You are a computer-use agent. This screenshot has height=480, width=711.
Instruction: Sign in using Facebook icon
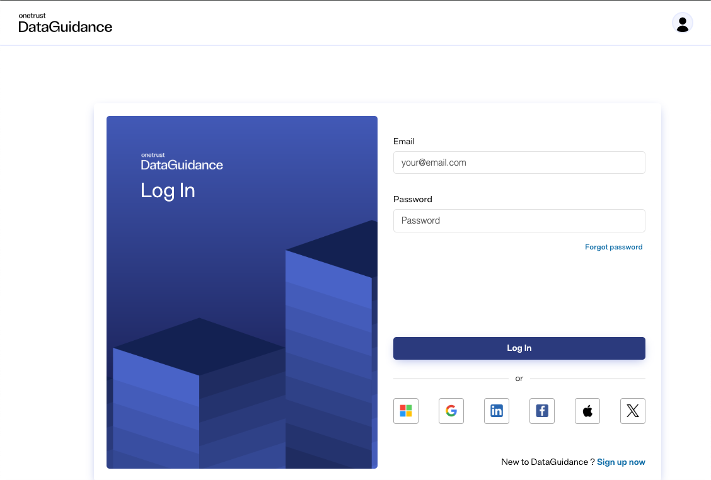[x=542, y=411]
